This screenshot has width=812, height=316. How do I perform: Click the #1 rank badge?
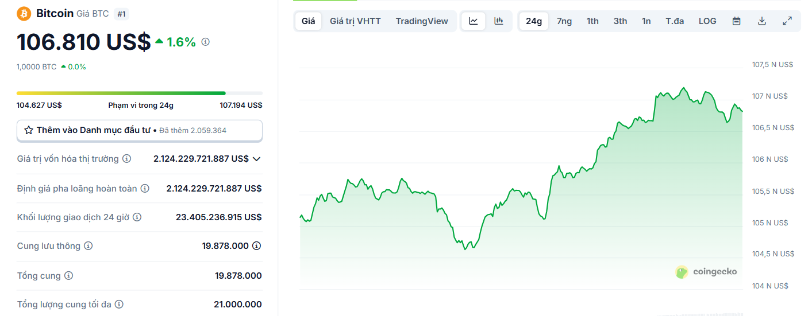coord(121,14)
